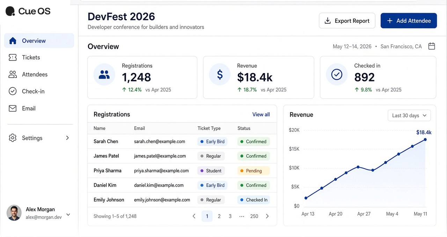Screen dimensions: 447x237
Task: Select the Daniel Kim name cell
Action: pos(105,185)
